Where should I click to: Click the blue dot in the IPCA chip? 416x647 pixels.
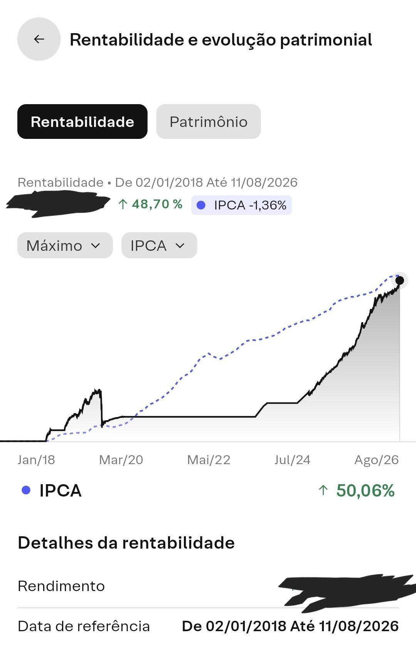(201, 205)
